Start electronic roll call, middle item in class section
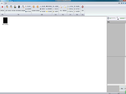 point(77,9)
